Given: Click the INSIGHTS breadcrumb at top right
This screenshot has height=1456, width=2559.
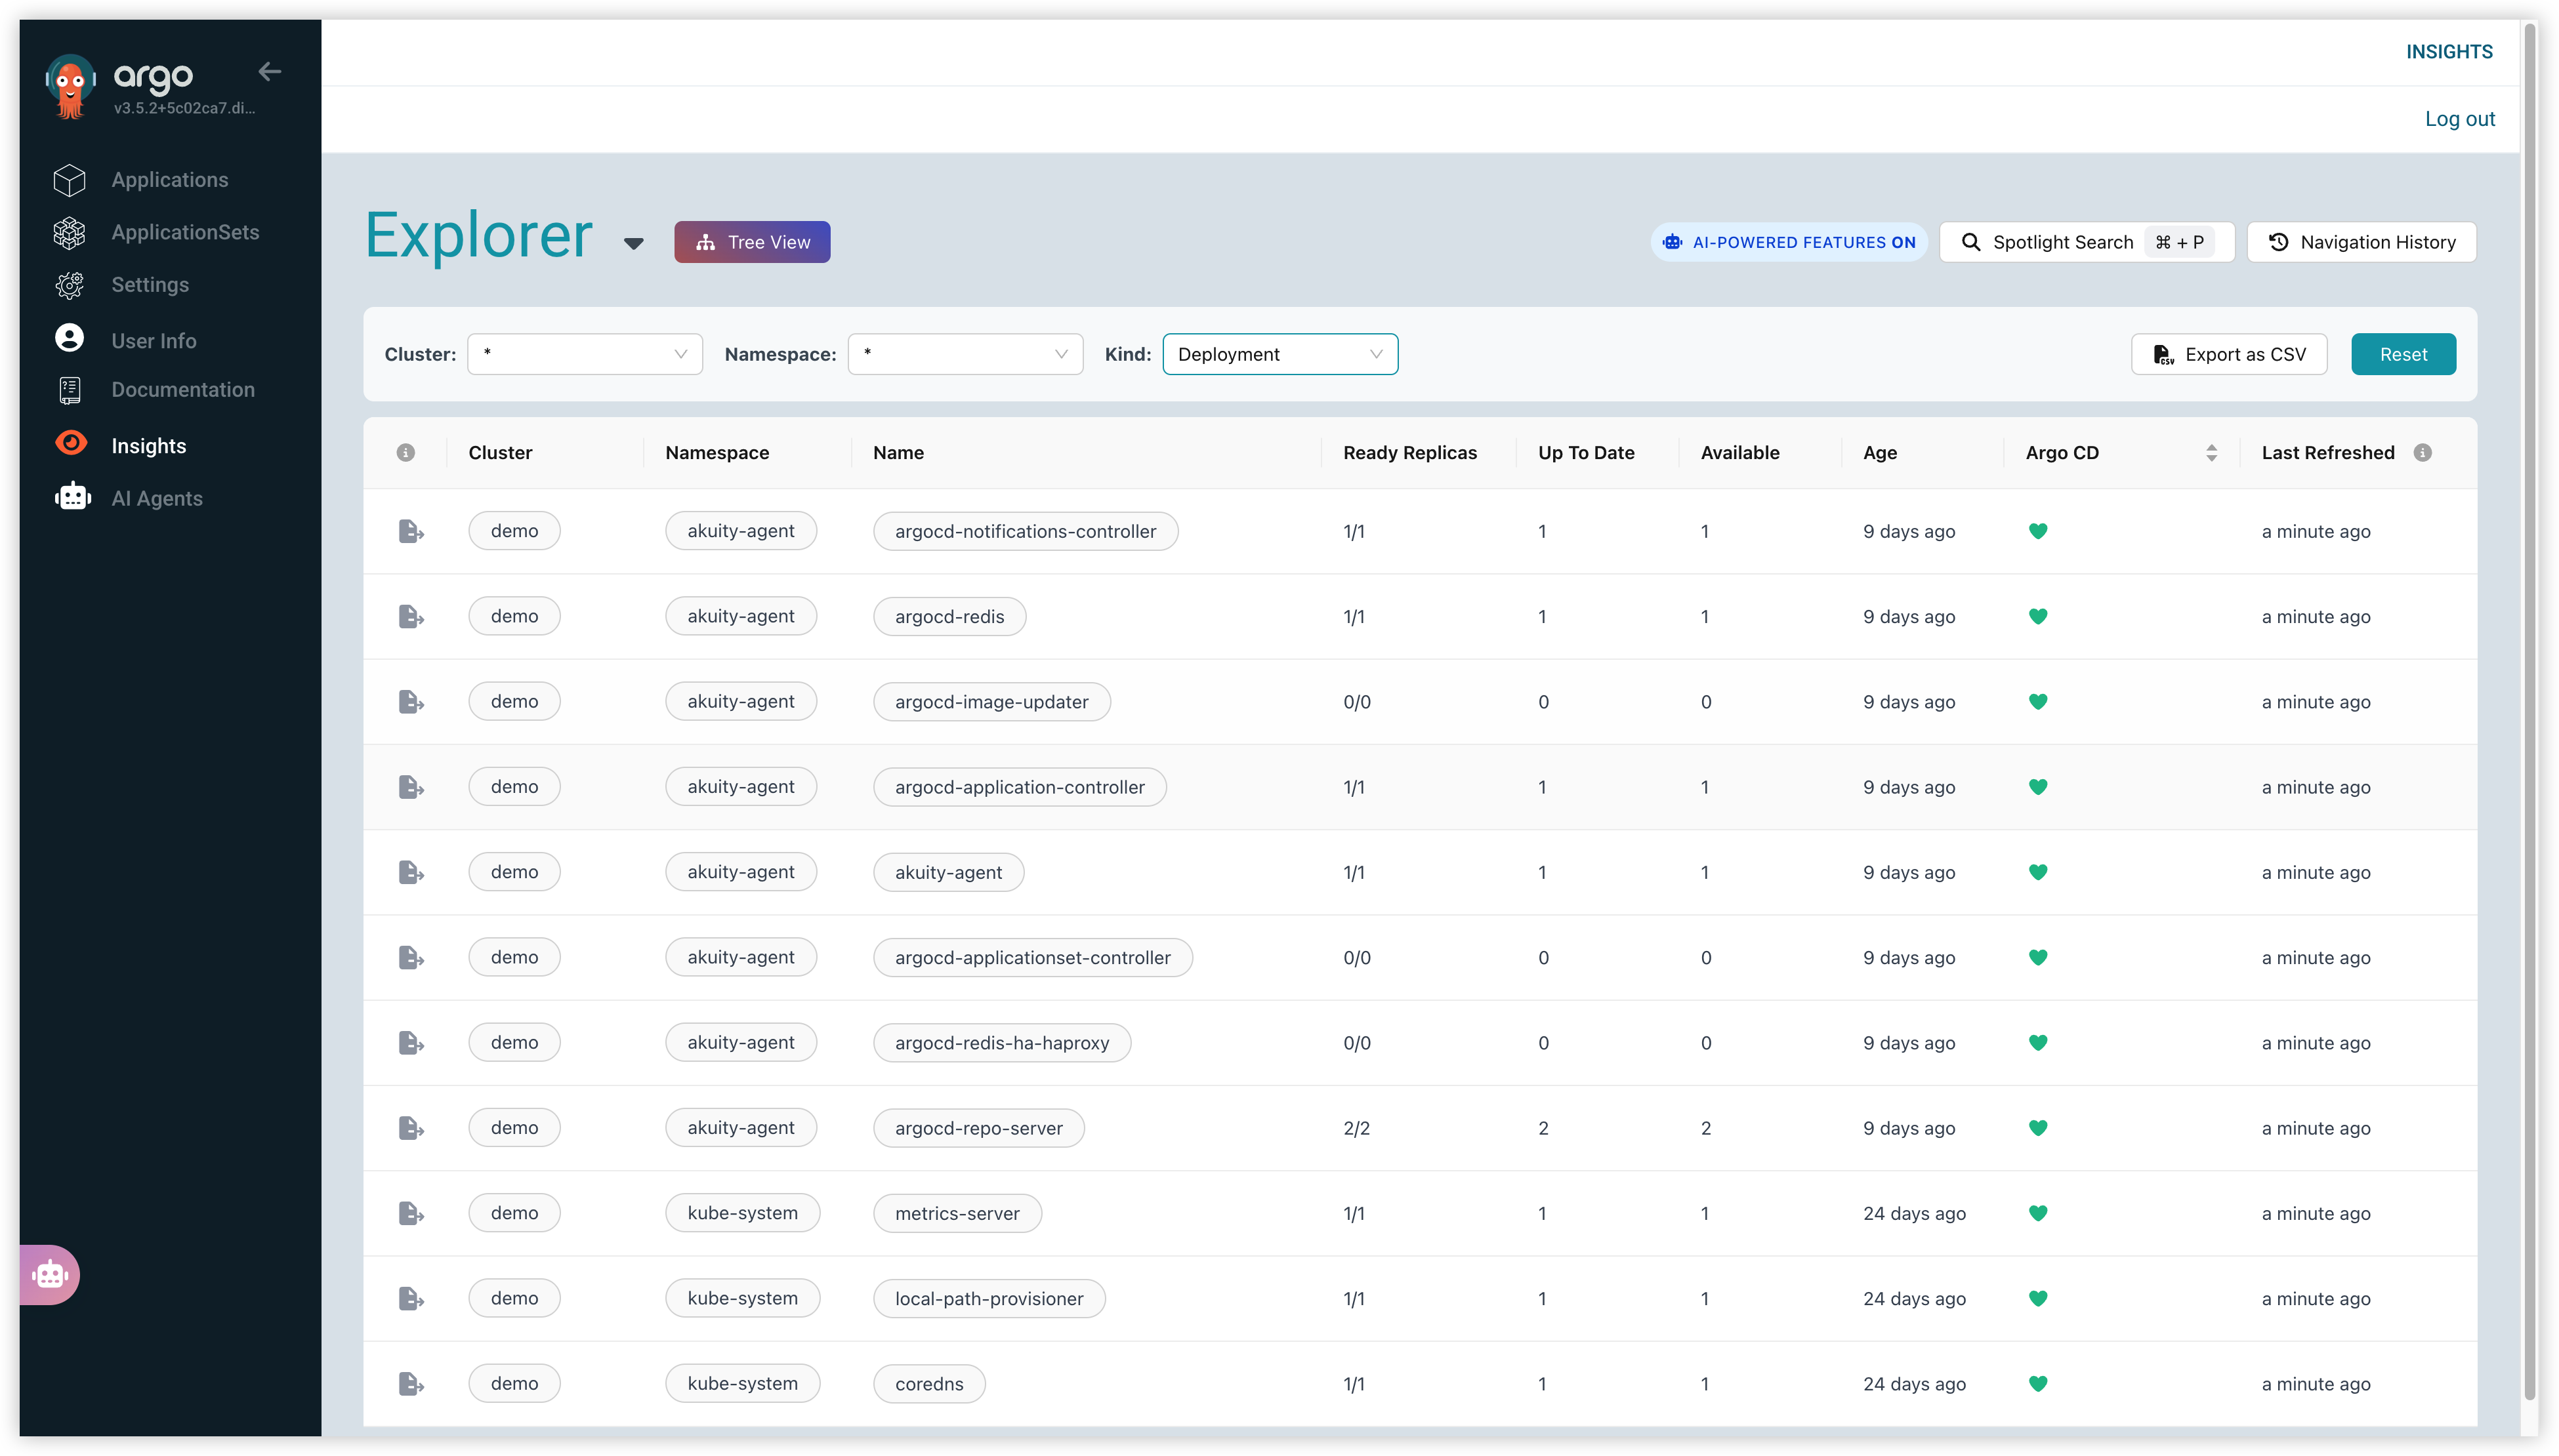Looking at the screenshot, I should (2449, 52).
